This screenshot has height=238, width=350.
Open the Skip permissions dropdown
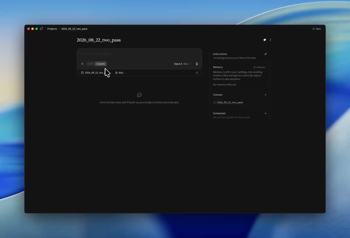coord(120,73)
